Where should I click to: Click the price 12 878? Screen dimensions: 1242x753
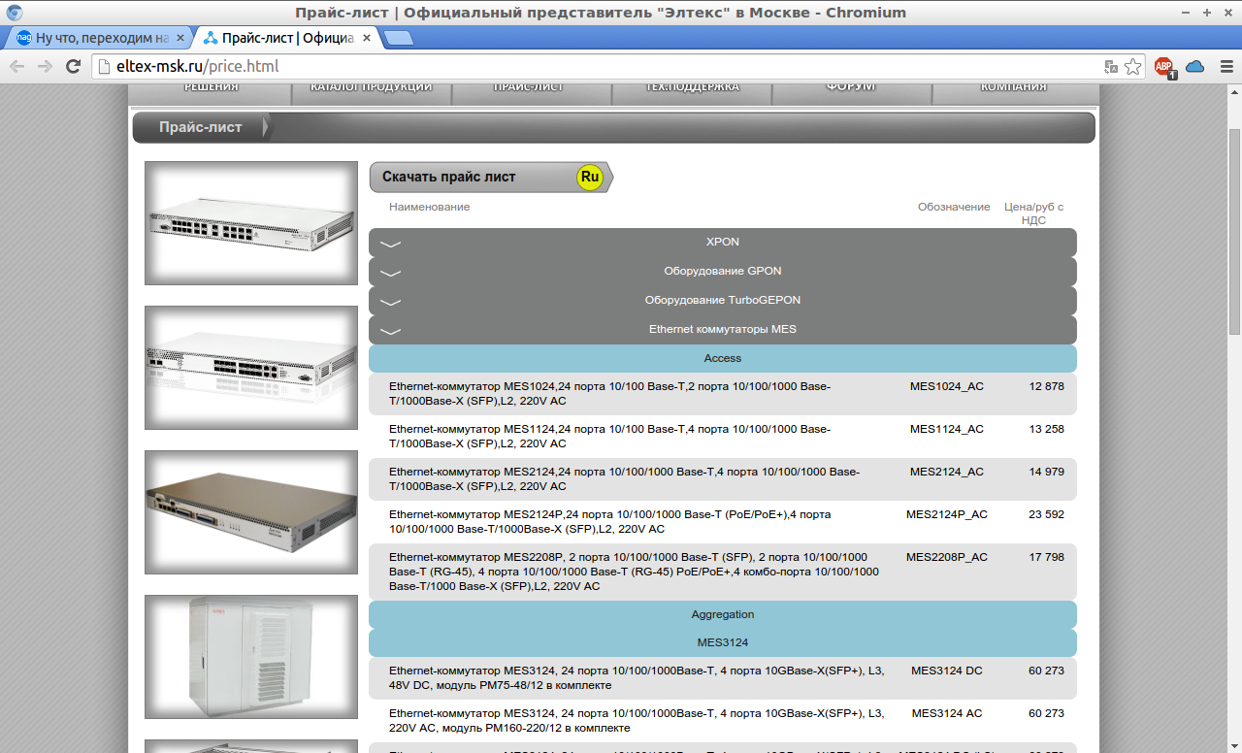1047,386
